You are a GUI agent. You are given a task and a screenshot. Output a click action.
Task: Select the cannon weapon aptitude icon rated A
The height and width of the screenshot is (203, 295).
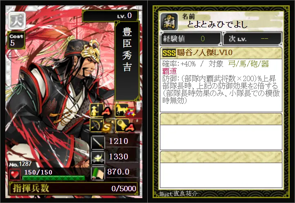pos(125,125)
